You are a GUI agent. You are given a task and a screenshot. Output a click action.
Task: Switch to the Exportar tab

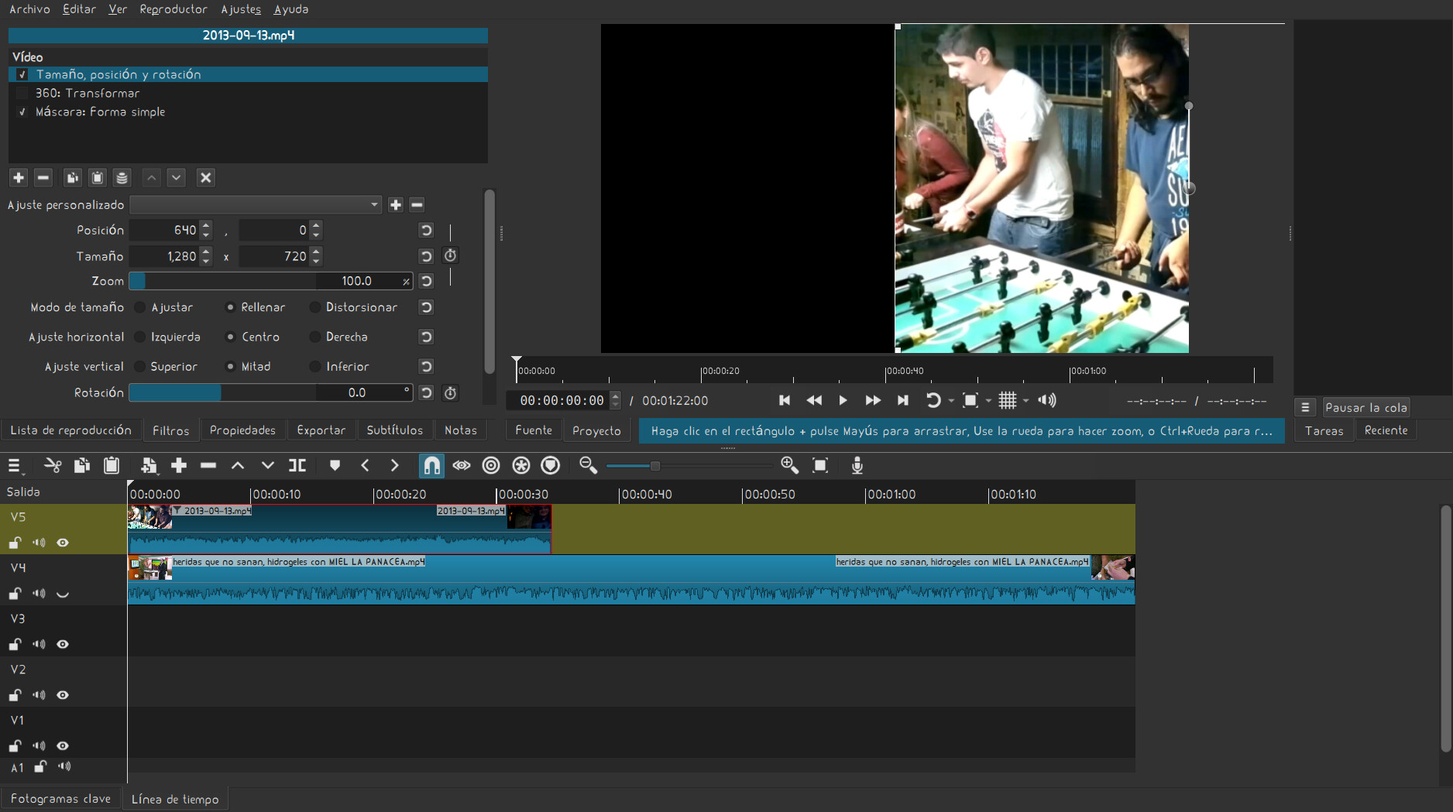[321, 430]
